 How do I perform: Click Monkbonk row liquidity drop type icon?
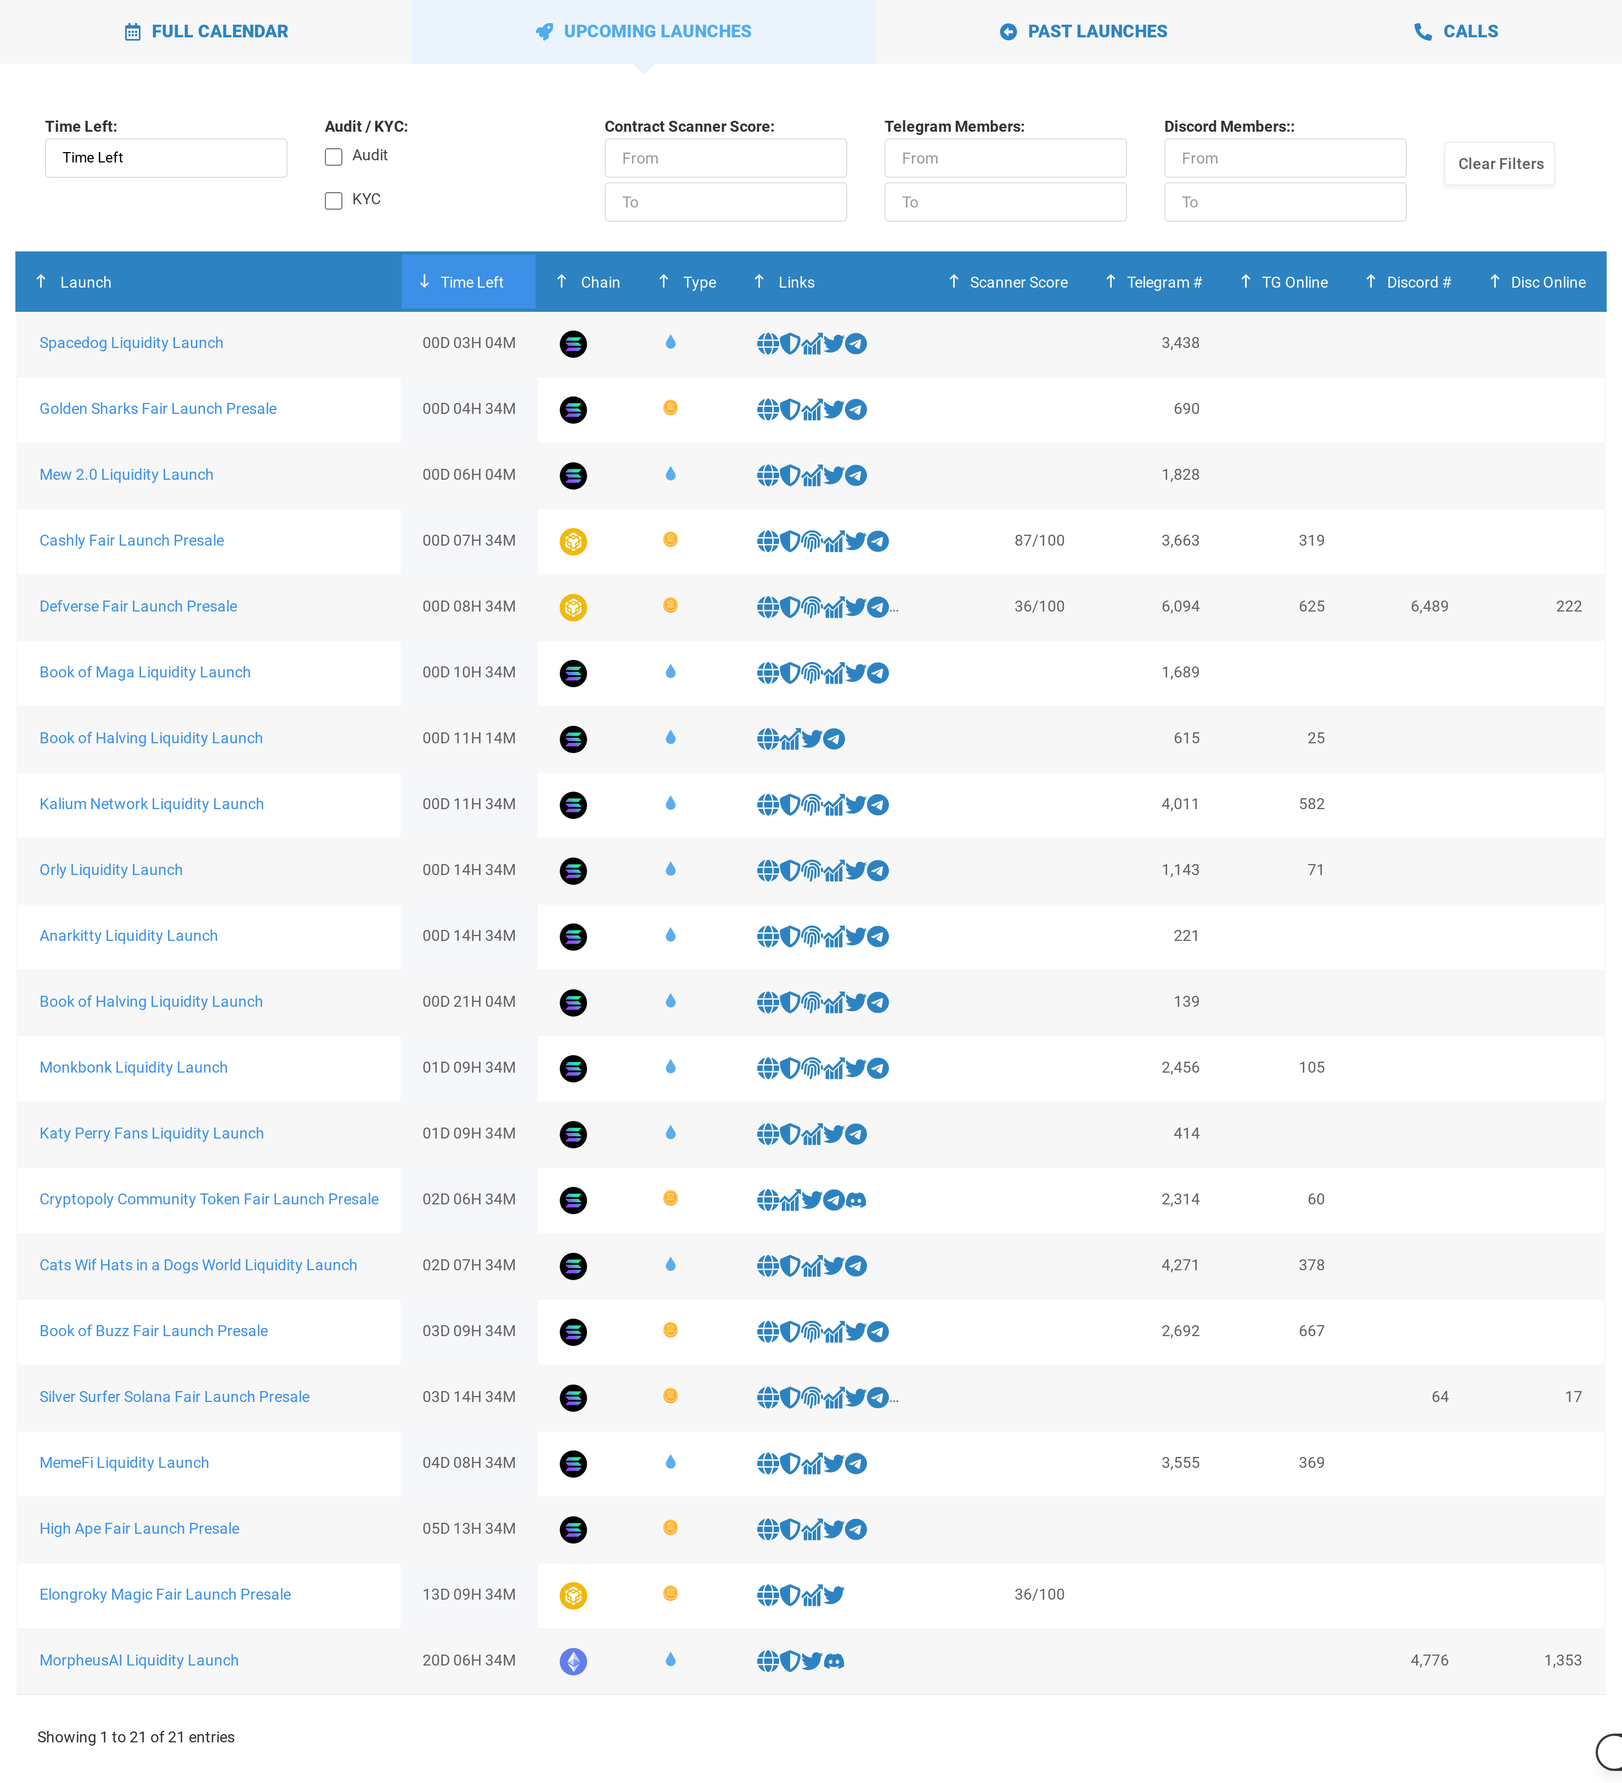(670, 1068)
